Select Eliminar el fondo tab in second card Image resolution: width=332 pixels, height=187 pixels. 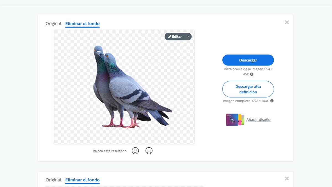pos(82,180)
